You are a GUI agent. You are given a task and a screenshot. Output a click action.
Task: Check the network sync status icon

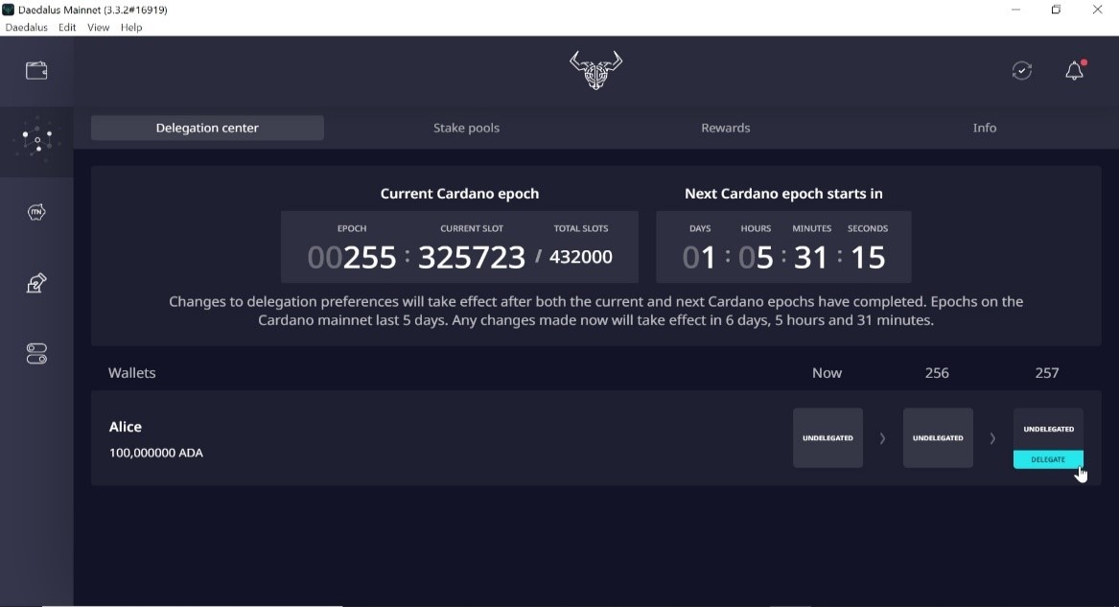(1022, 71)
